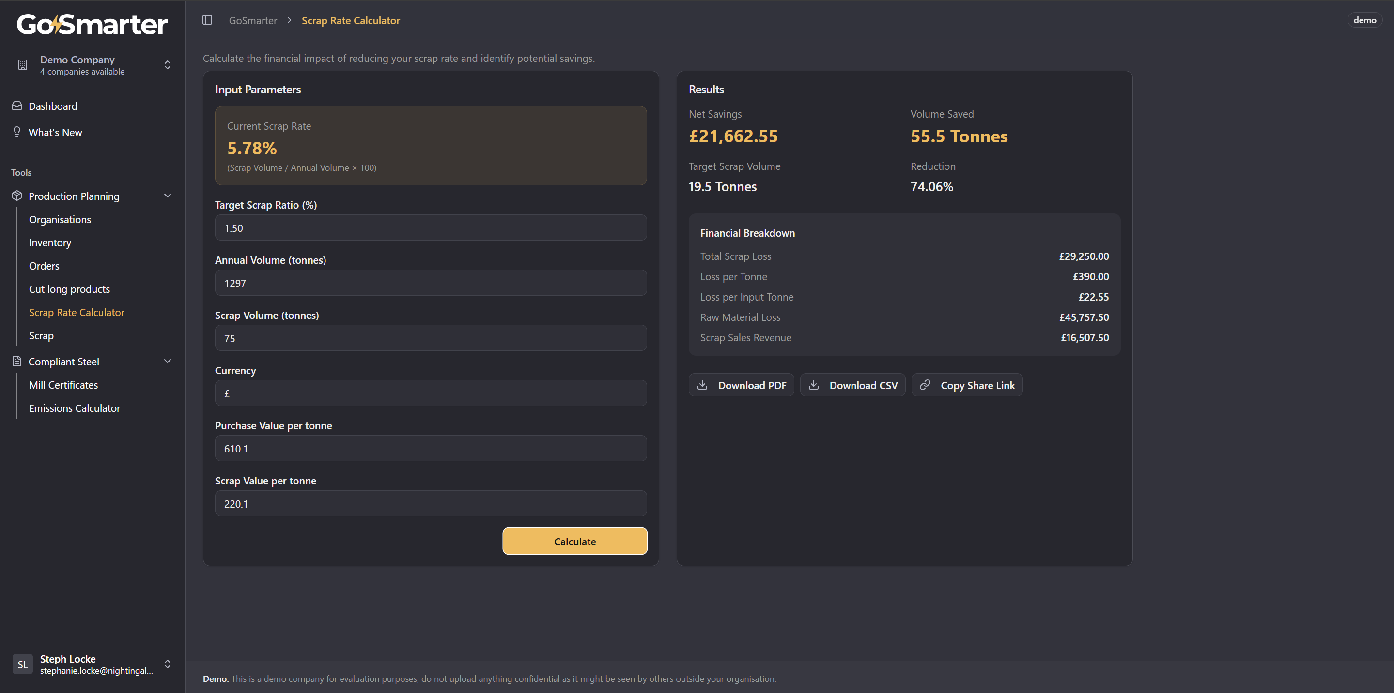
Task: Click the Dashboard inbox icon
Action: (x=17, y=106)
